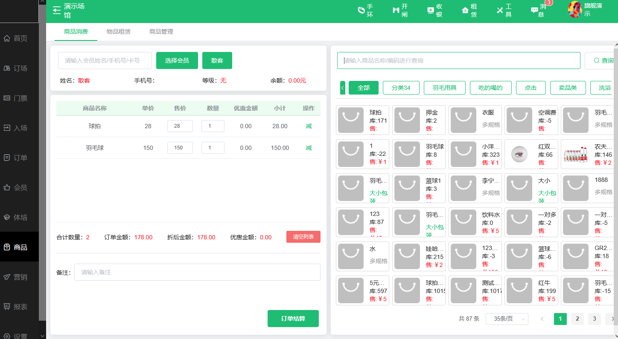Collapse the sidebar using the hamburger icon

point(57,9)
